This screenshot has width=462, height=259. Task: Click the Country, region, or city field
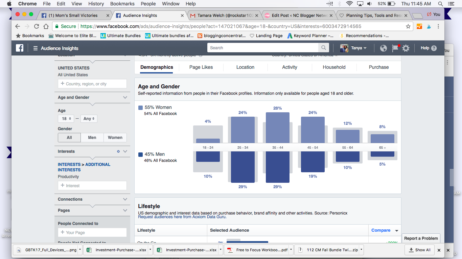click(92, 84)
